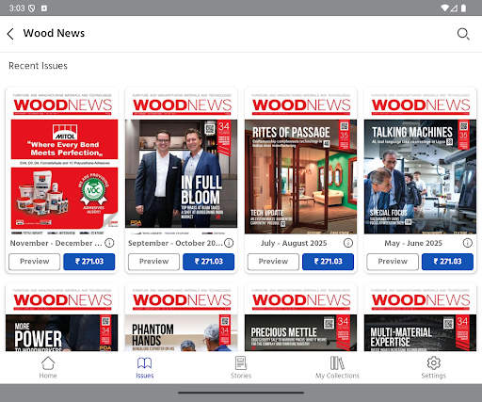Image resolution: width=482 pixels, height=402 pixels.
Task: Open the Precious Mettle issue cover
Action: [300, 317]
